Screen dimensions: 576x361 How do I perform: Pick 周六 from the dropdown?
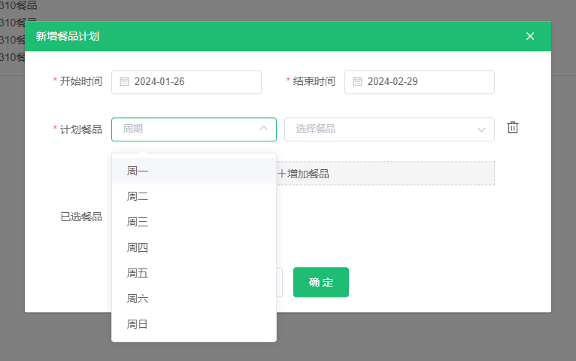click(138, 299)
